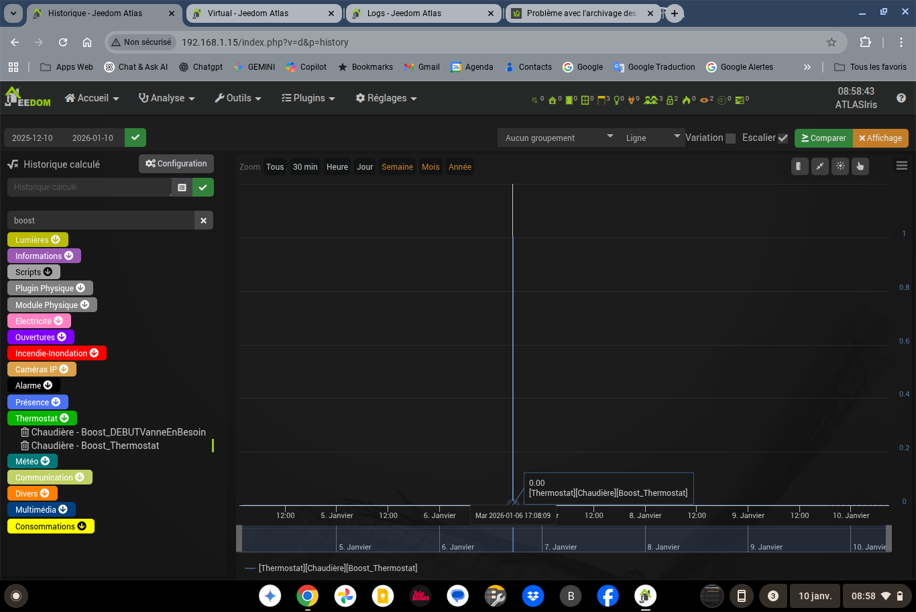This screenshot has height=612, width=916.
Task: Uncheck the Escalier checkbox
Action: click(783, 138)
